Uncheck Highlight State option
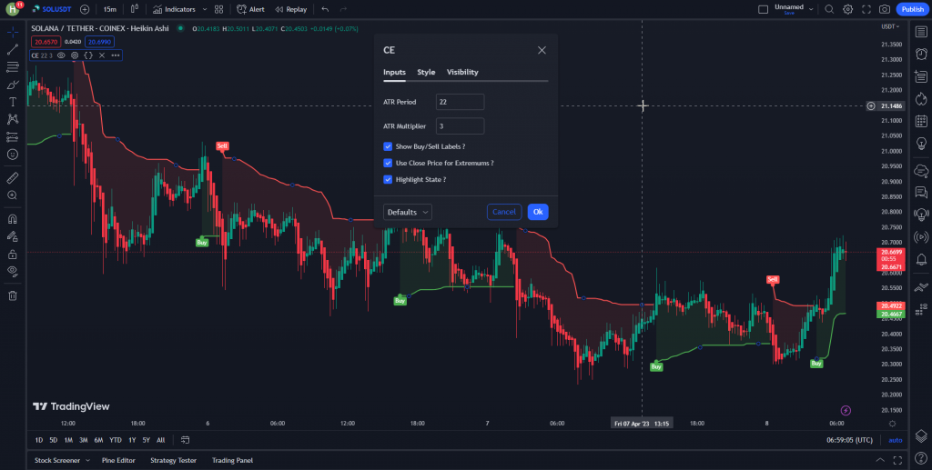Viewport: 932px width, 470px height. 388,180
